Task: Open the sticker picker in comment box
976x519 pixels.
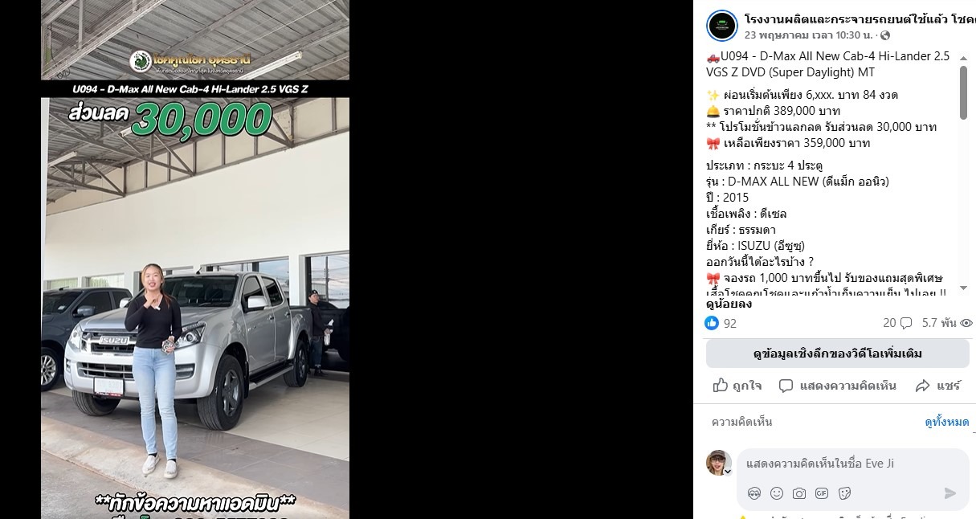Action: pyautogui.click(x=844, y=493)
